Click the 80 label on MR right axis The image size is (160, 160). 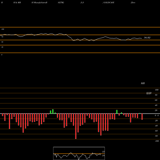tap(156, 95)
